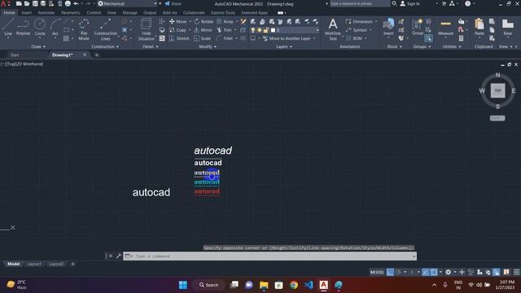Open the Insert ribbon tab
521x293 pixels.
(27, 13)
